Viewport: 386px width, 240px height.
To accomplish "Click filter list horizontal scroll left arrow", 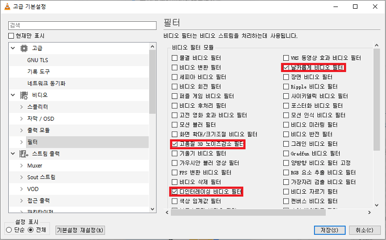I will coord(167,212).
